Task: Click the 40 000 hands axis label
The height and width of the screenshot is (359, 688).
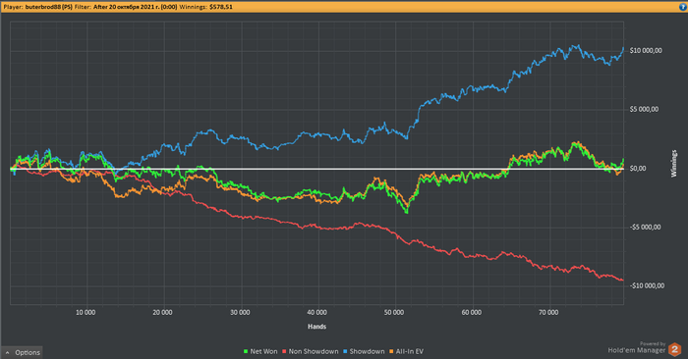Action: pyautogui.click(x=316, y=313)
